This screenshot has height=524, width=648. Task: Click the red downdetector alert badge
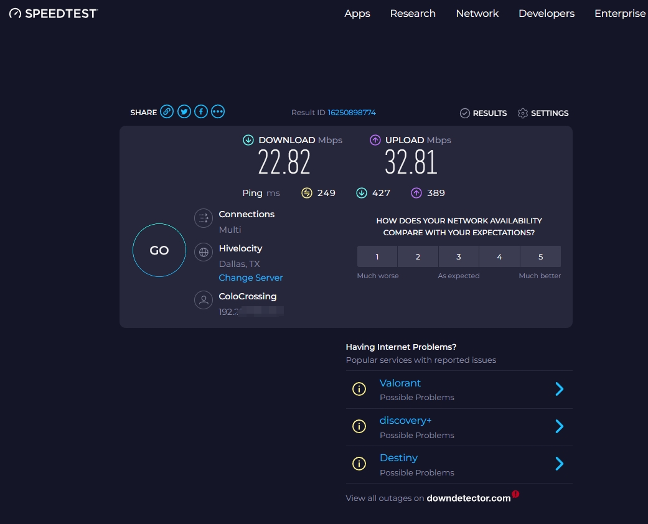(515, 494)
